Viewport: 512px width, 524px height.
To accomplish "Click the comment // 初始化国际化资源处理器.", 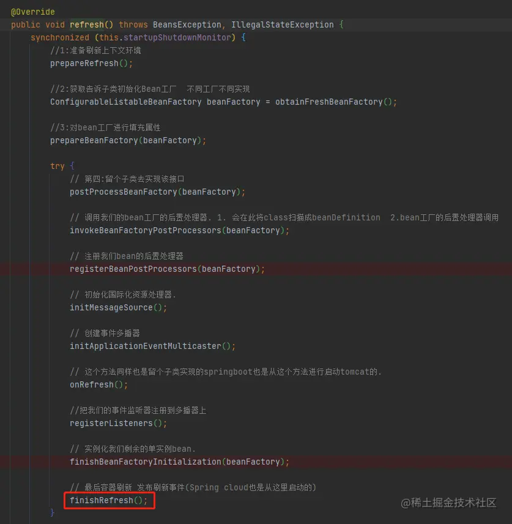I will 122,295.
